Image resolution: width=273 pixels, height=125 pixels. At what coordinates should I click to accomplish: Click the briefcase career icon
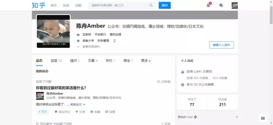tap(78, 35)
